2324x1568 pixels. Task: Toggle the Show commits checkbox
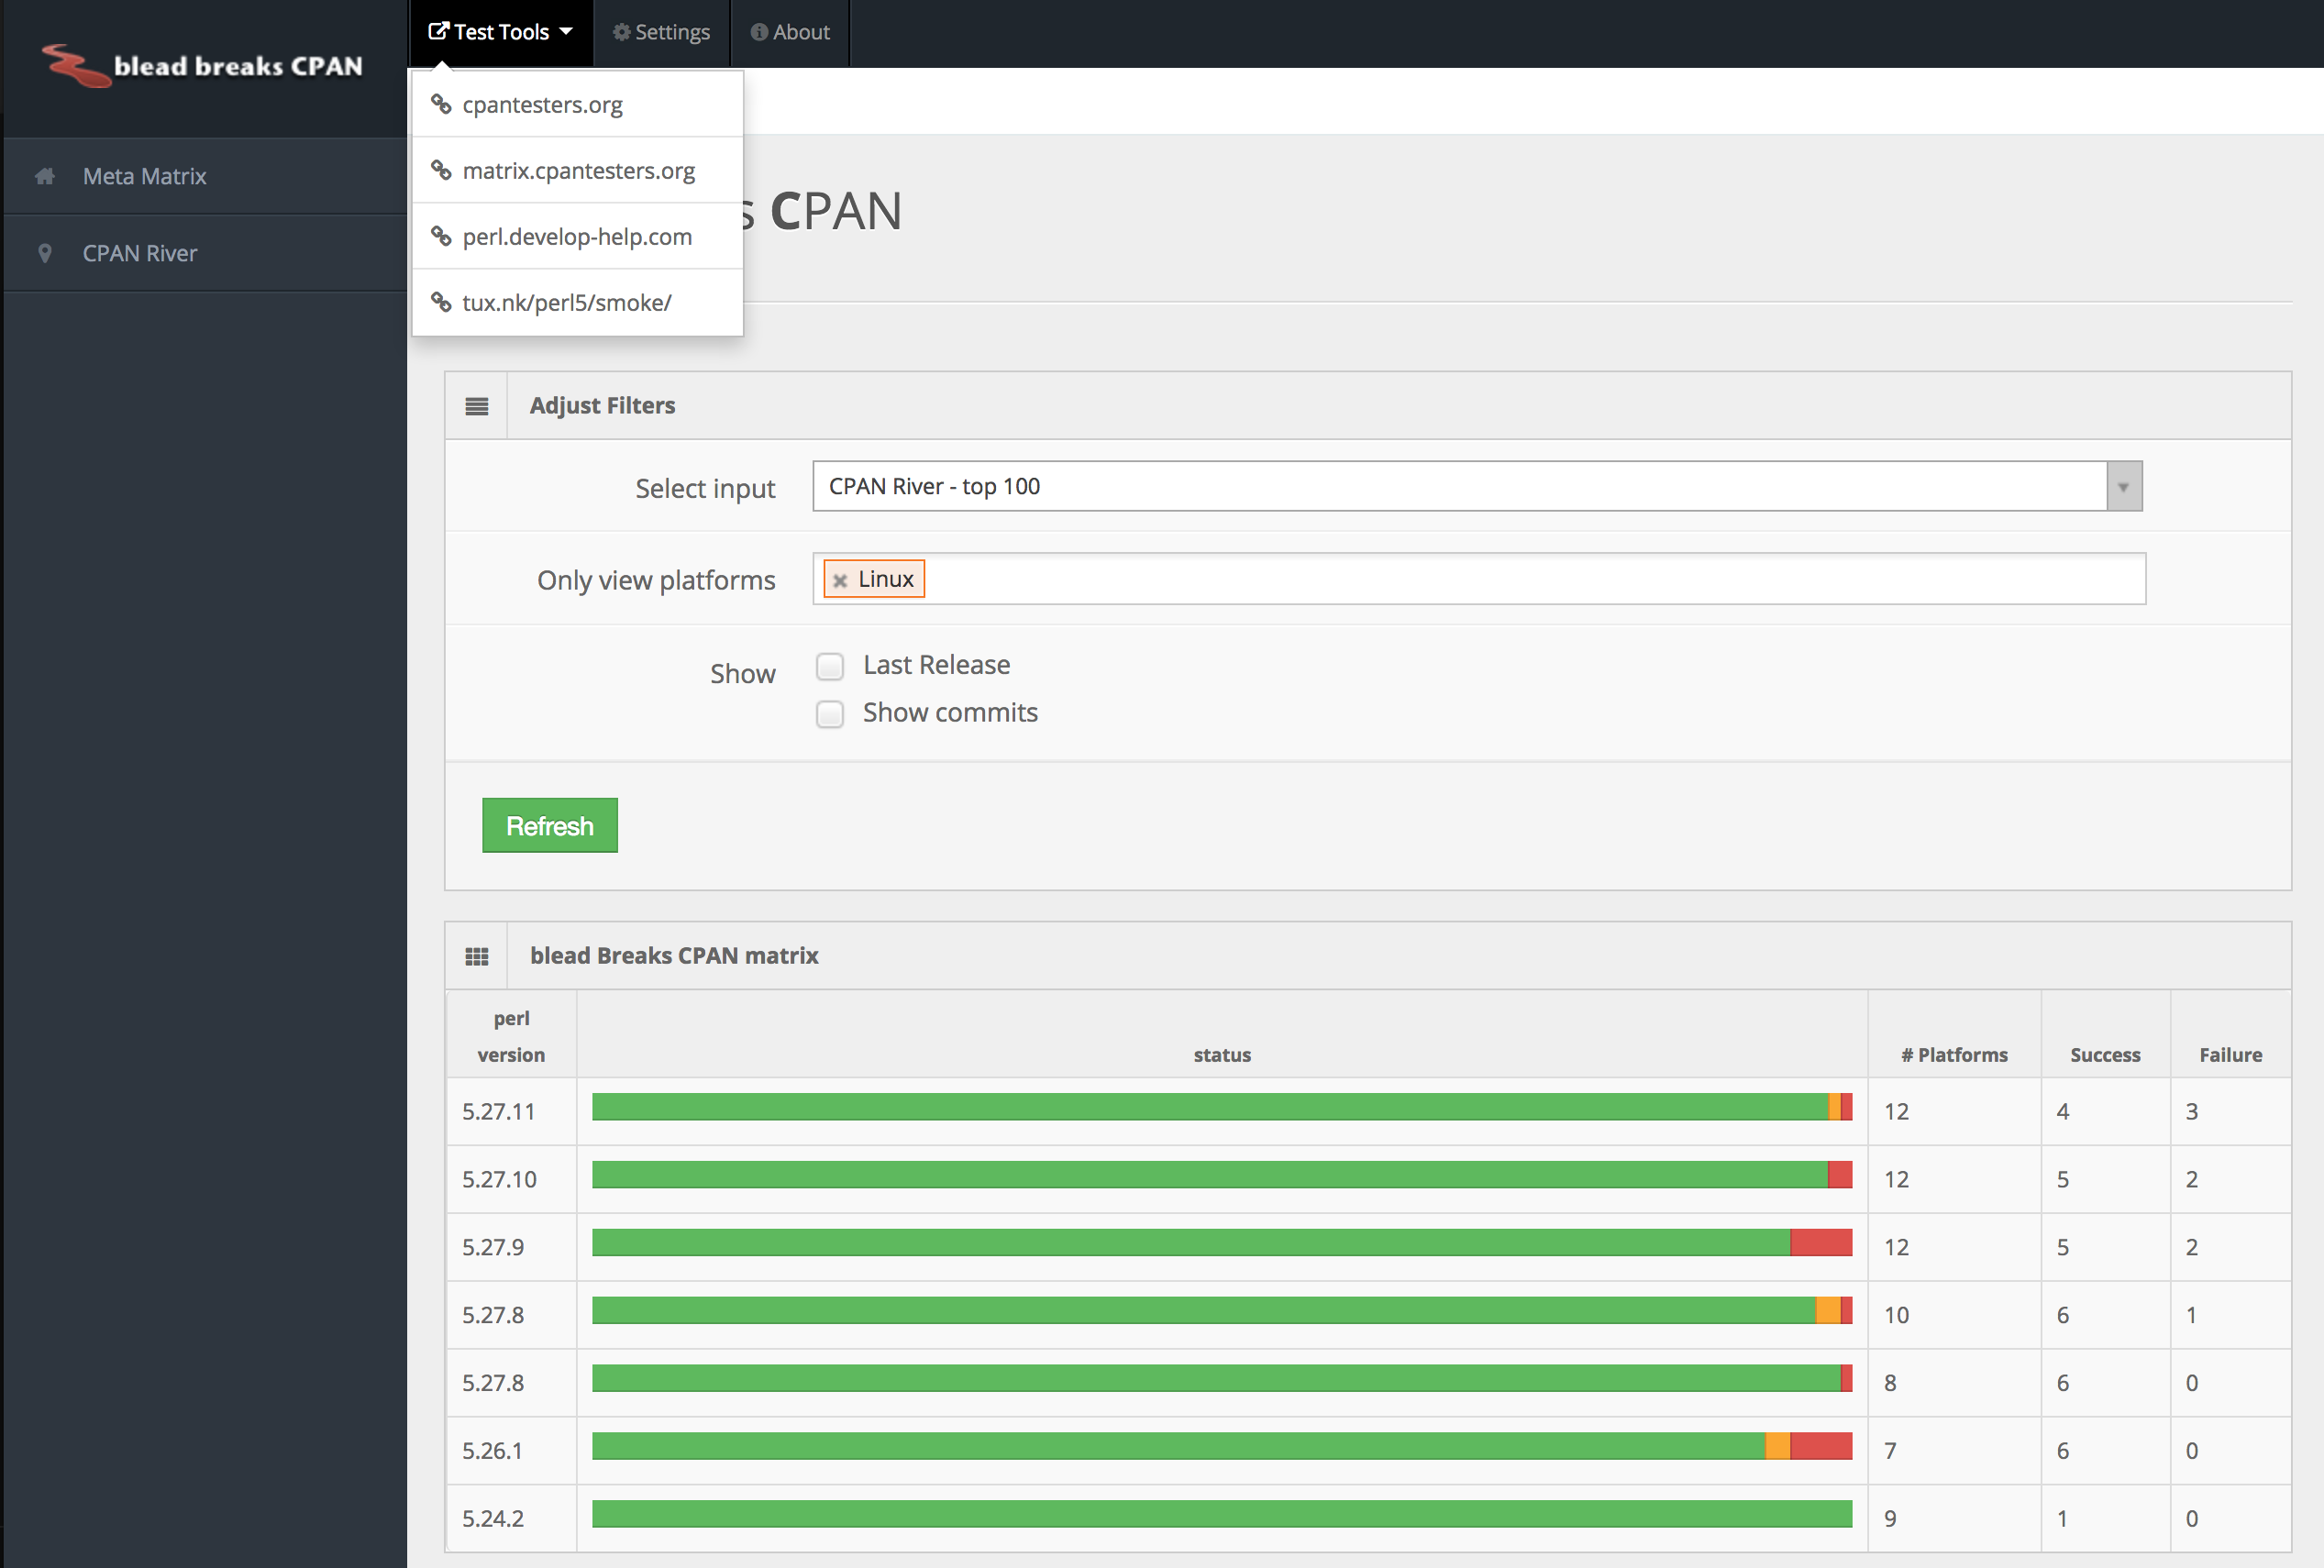click(830, 714)
